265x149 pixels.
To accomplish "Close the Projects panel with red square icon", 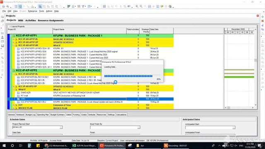I will point(258,16).
